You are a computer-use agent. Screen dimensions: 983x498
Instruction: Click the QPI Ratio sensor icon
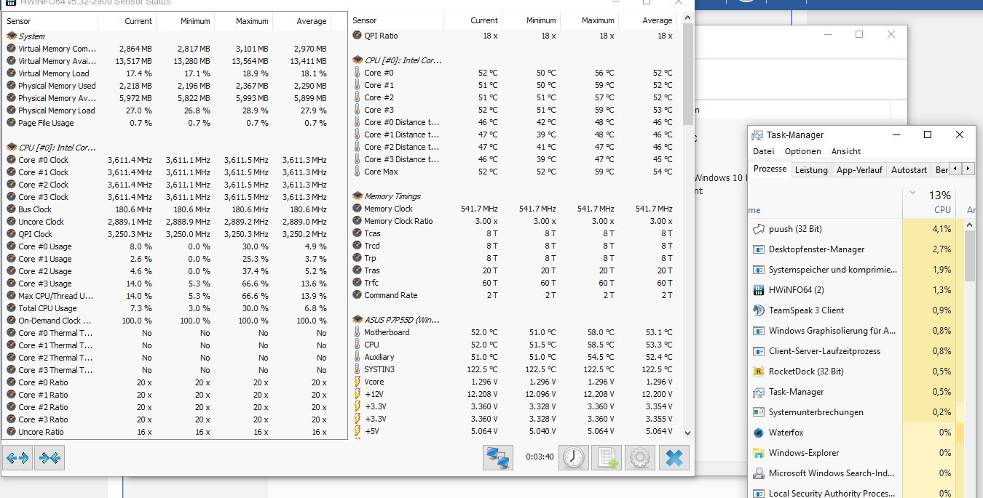coord(358,36)
